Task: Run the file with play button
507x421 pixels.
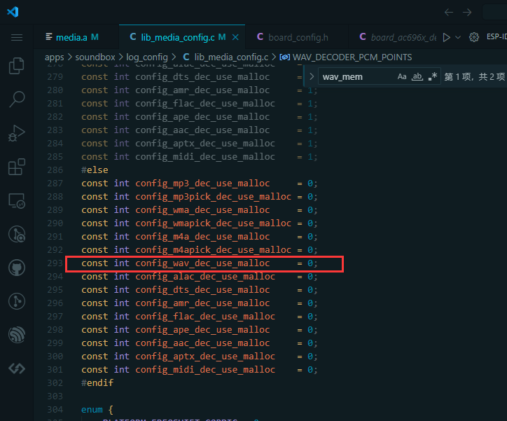Action: tap(447, 38)
